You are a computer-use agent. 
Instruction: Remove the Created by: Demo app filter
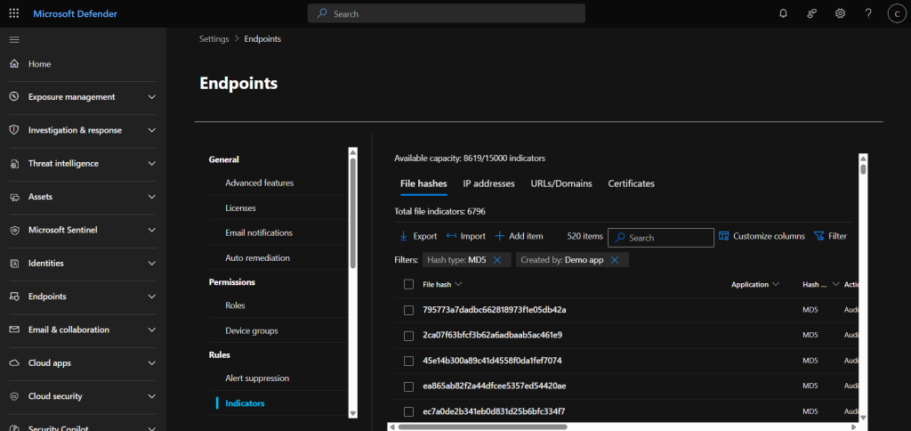tap(615, 260)
